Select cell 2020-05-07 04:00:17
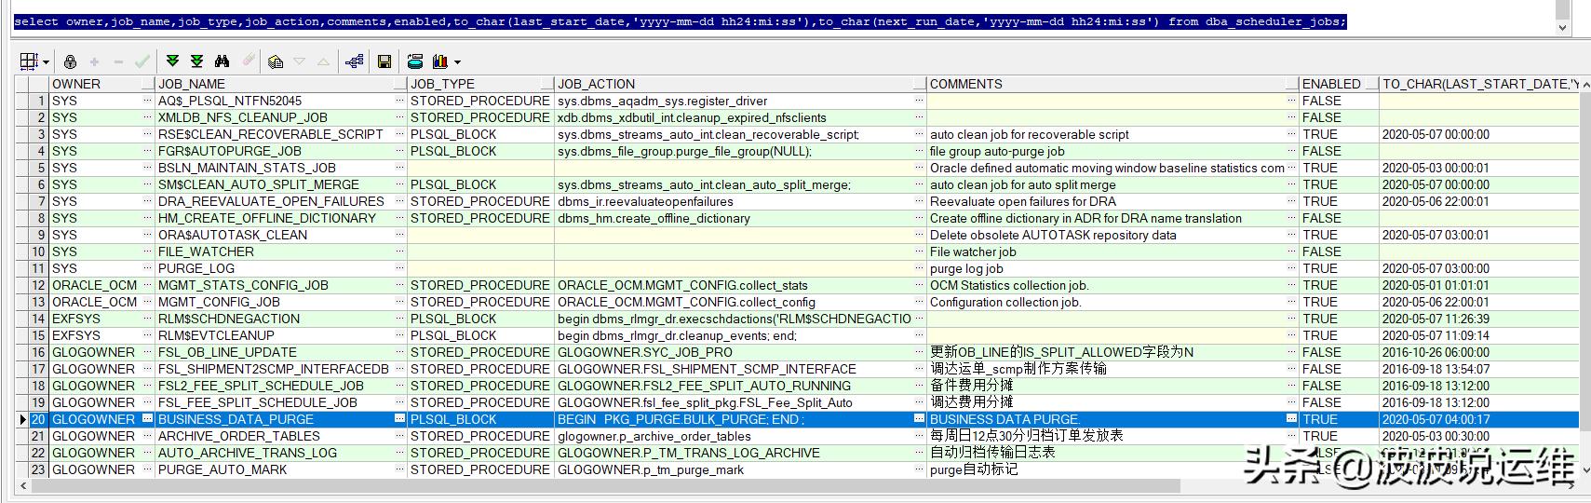The height and width of the screenshot is (503, 1591). click(x=1479, y=419)
